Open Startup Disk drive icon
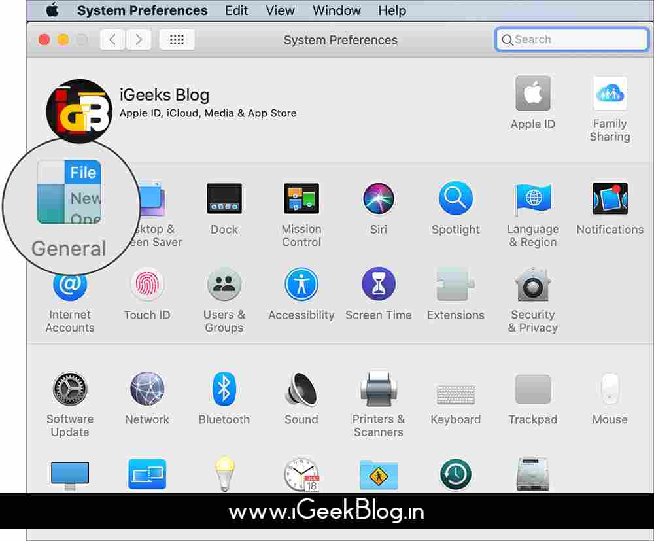 (533, 475)
